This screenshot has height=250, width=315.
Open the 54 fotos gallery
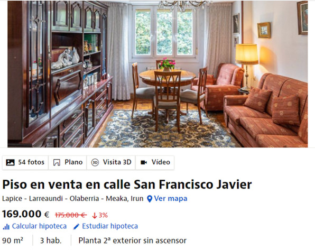pyautogui.click(x=25, y=162)
